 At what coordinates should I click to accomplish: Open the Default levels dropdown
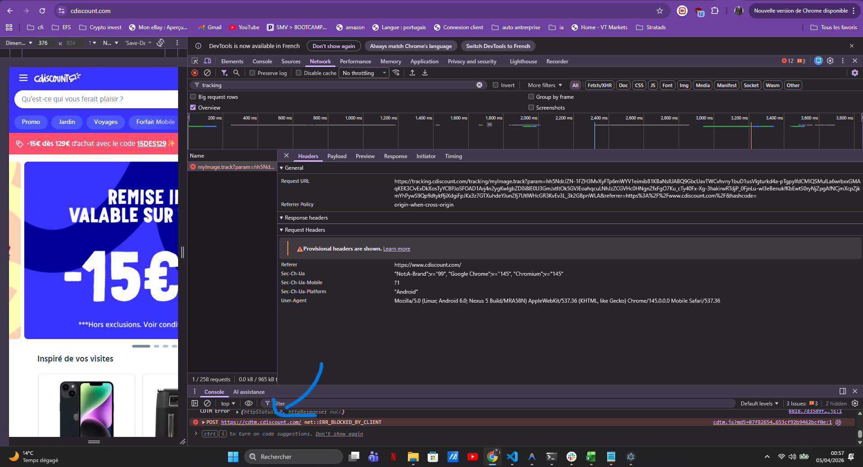(759, 404)
